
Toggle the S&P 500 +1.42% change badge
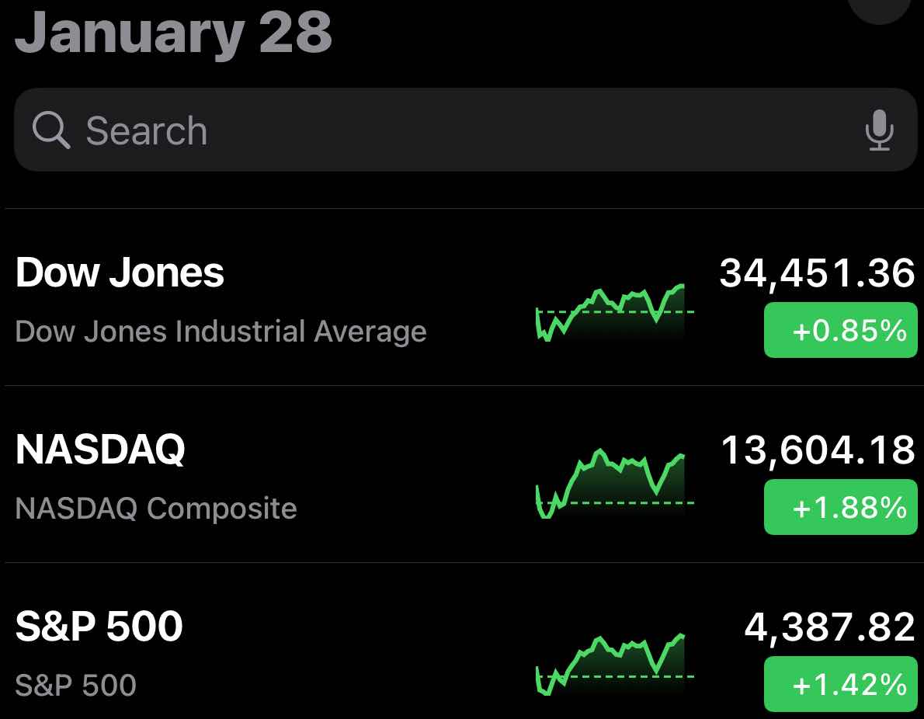840,683
